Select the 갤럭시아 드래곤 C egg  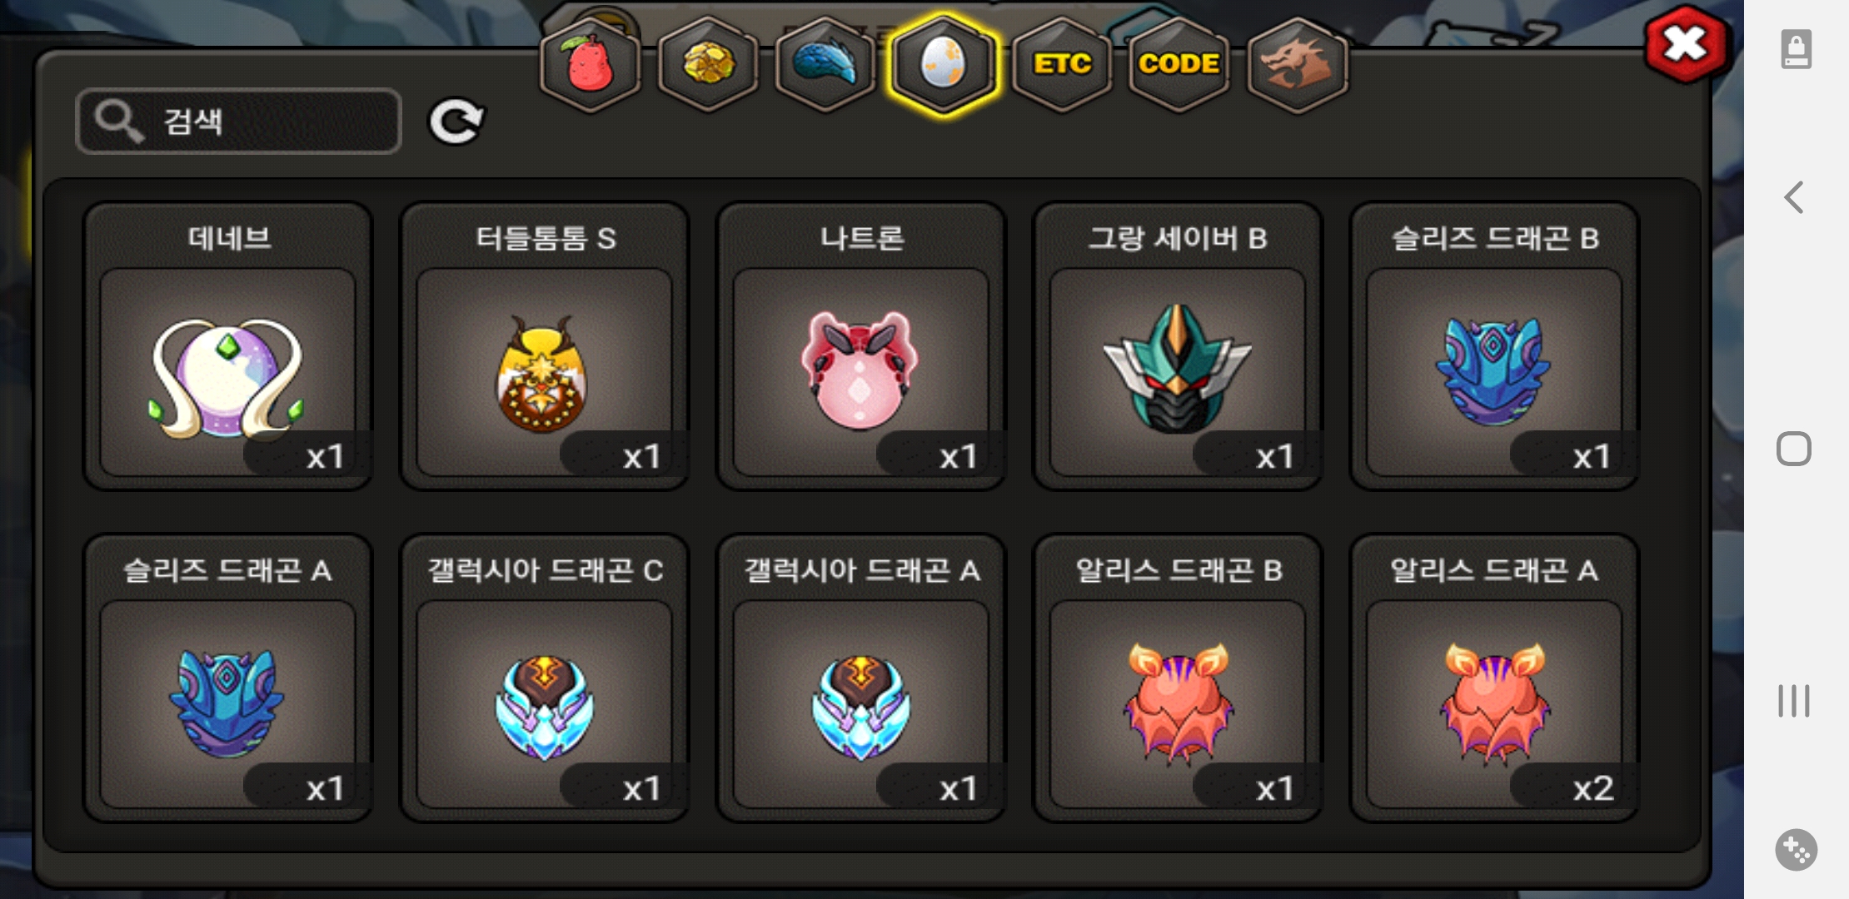544,678
